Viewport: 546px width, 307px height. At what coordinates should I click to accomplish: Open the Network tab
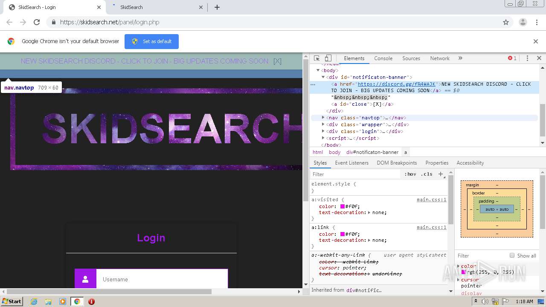(x=440, y=58)
